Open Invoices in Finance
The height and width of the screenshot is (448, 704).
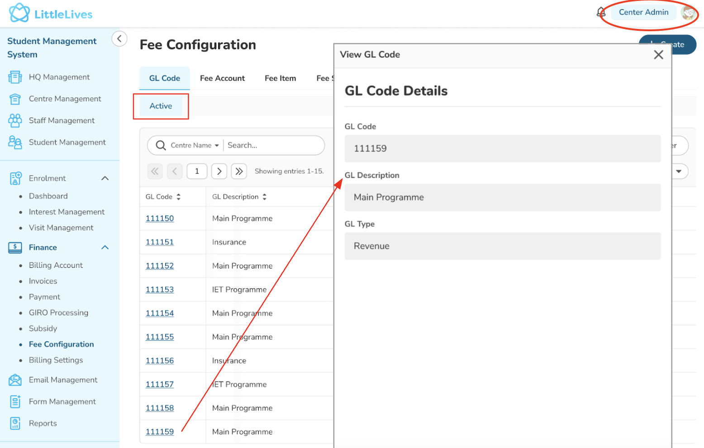43,281
